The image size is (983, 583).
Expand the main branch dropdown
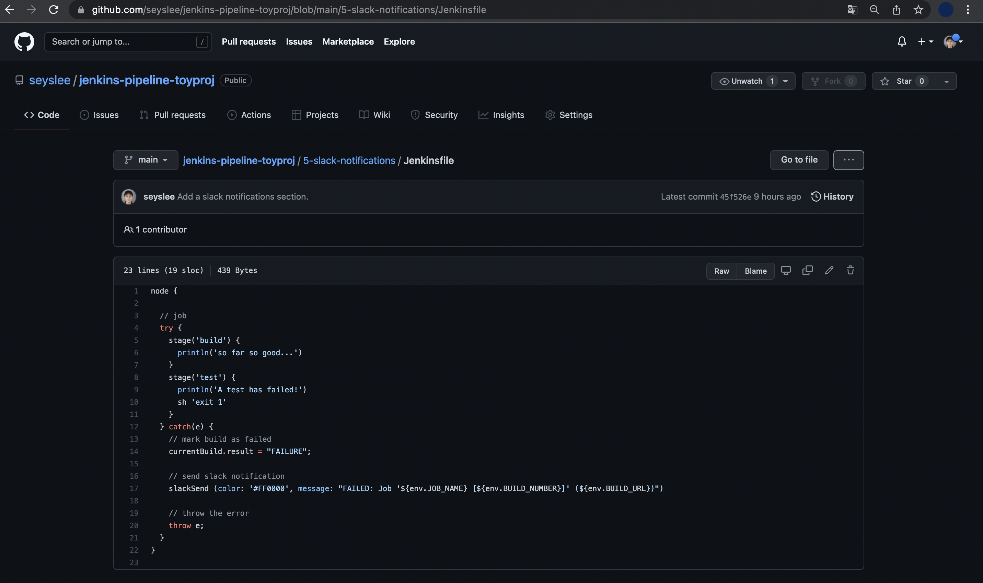coord(146,160)
